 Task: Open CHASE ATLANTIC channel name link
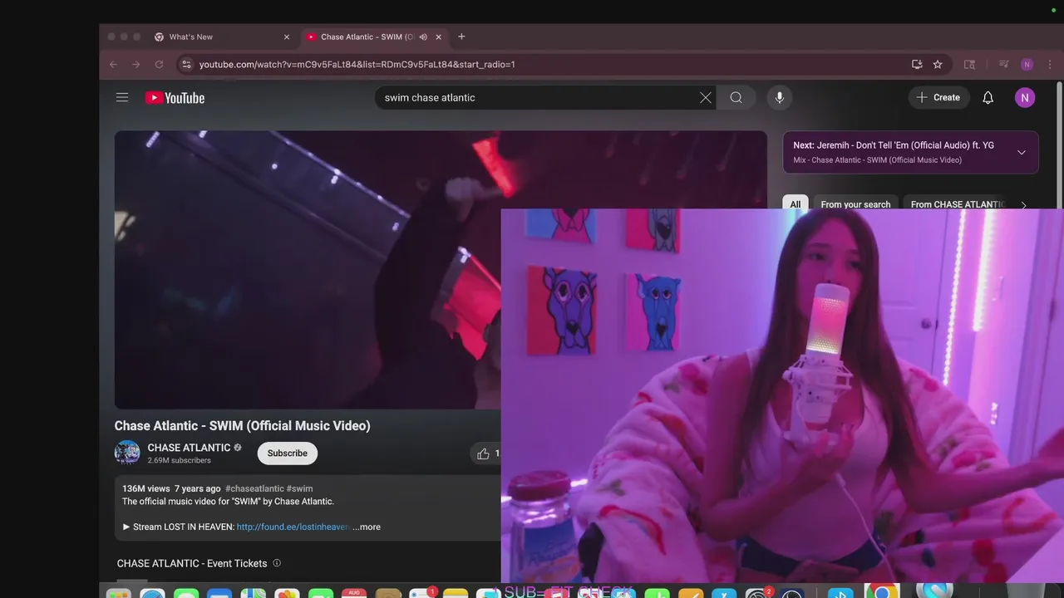pyautogui.click(x=189, y=448)
